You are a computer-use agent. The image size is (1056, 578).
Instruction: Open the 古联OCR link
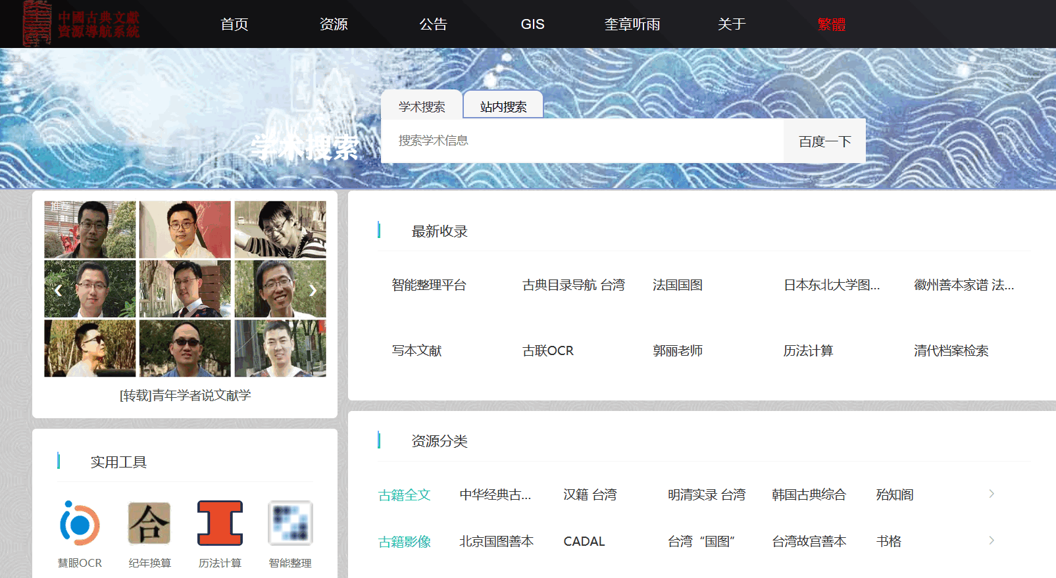pos(548,350)
